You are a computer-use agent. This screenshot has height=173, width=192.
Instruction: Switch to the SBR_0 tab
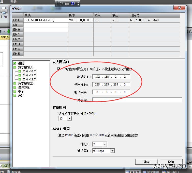coord(5,37)
